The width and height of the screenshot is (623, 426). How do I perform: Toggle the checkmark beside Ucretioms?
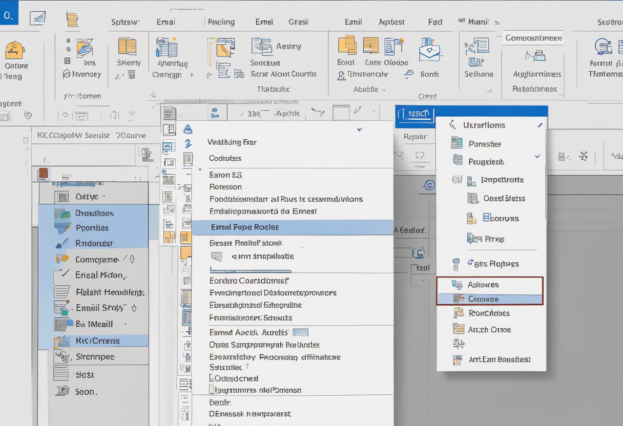(539, 124)
